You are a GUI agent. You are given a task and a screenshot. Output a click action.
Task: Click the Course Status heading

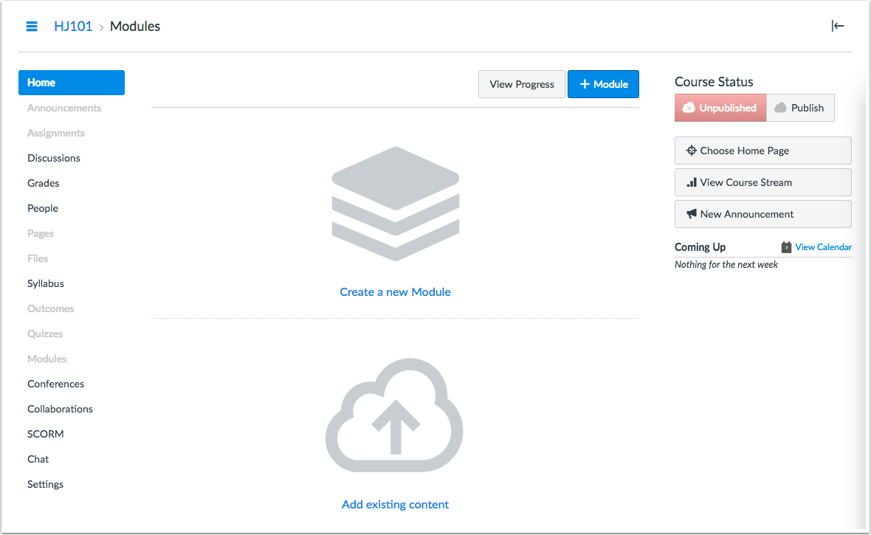[714, 82]
